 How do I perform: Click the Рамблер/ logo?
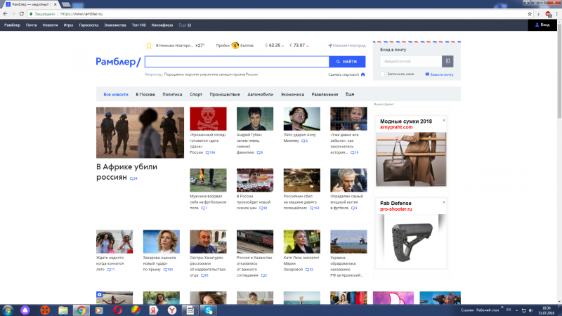tap(118, 62)
